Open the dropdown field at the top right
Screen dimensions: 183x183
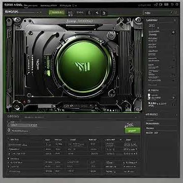click(161, 13)
